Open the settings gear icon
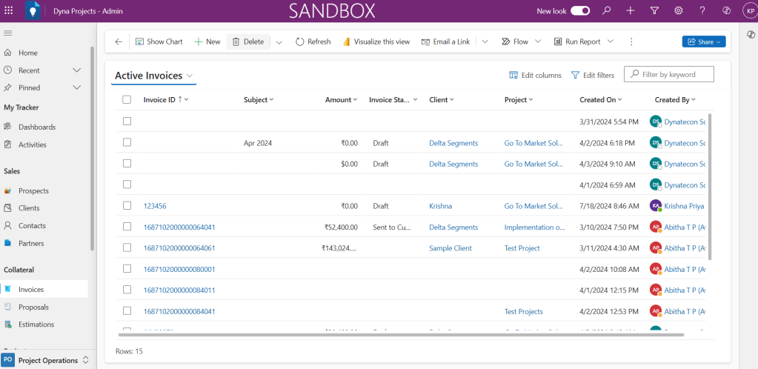 [678, 10]
